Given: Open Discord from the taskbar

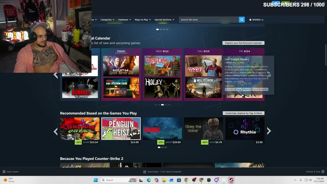Looking at the screenshot, I should [x=216, y=180].
